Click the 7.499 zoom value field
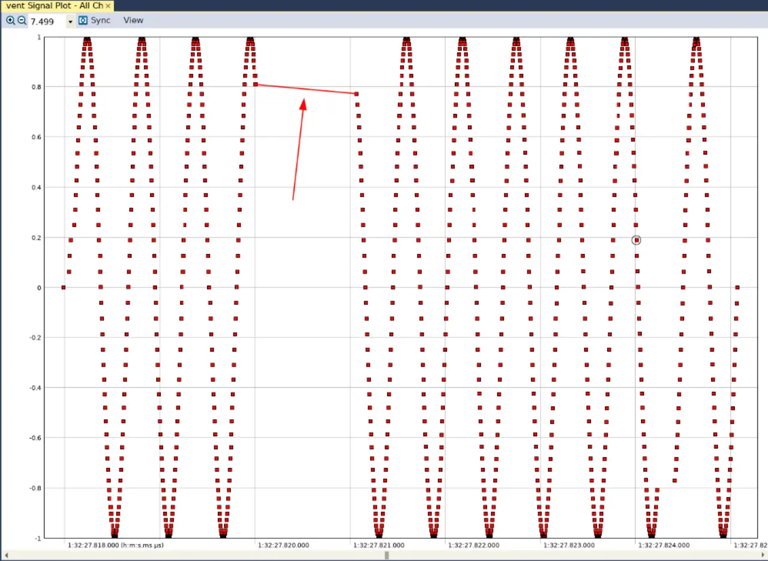768x561 pixels. pos(46,22)
